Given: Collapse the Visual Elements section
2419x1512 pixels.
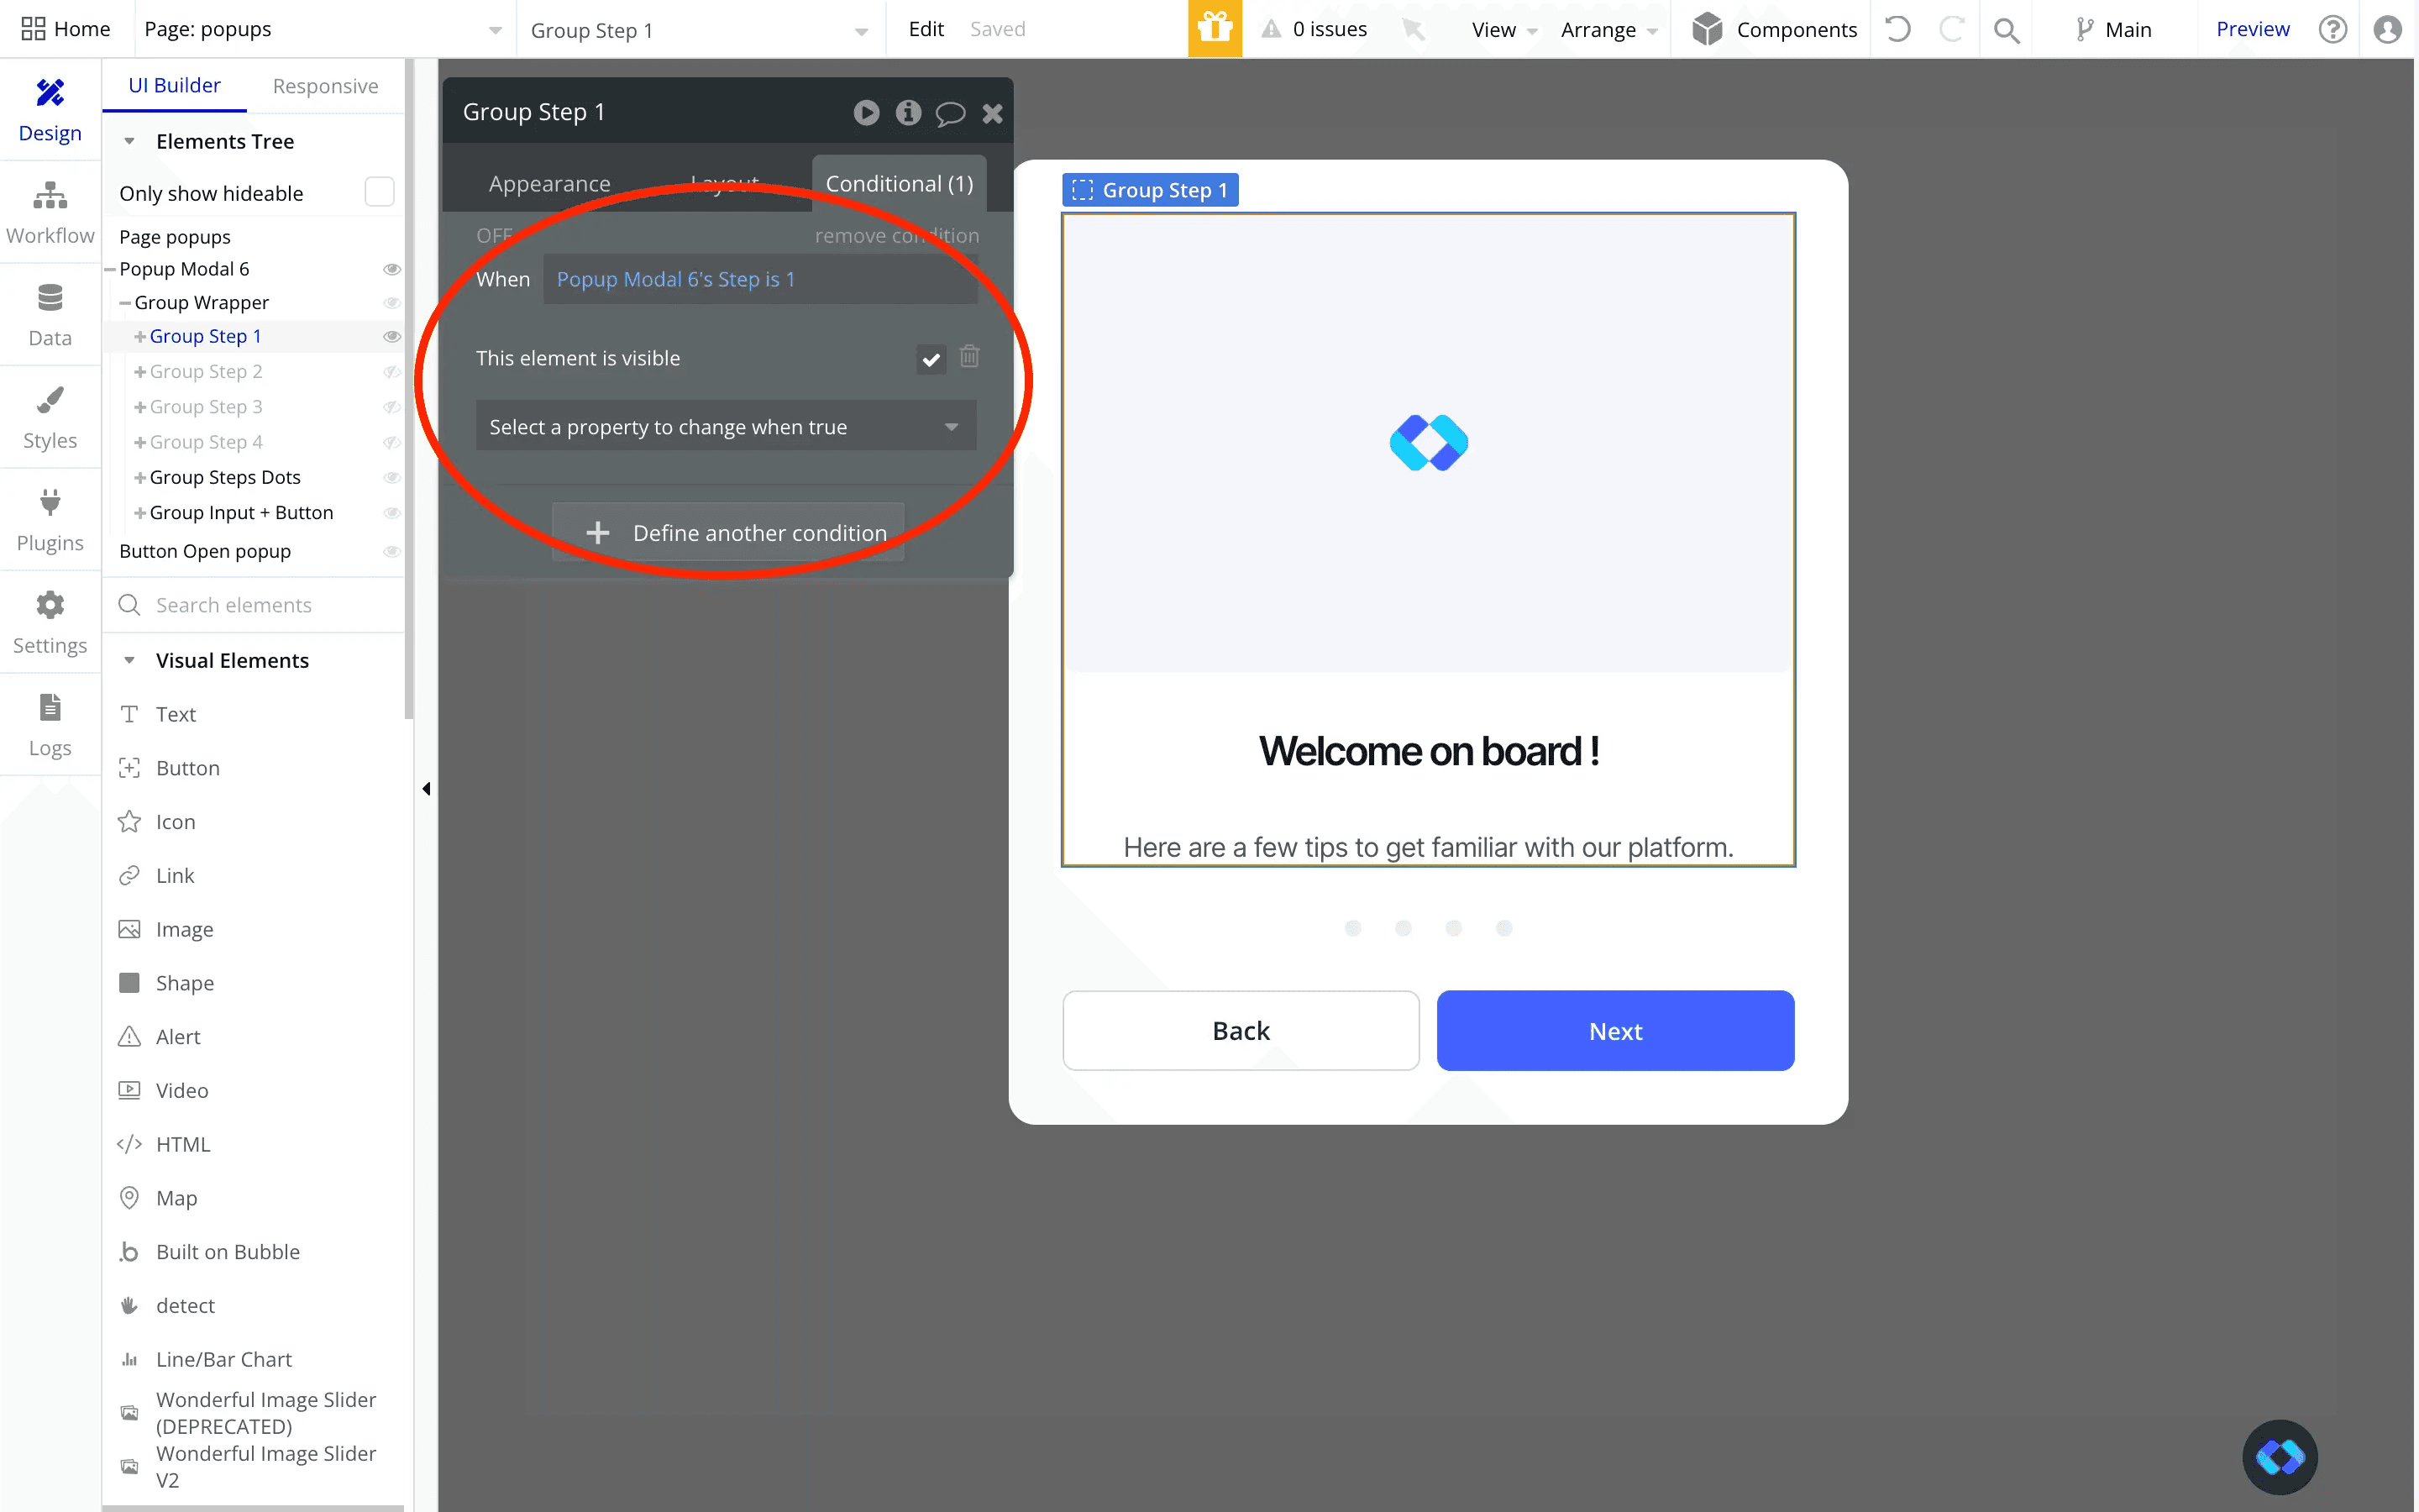Looking at the screenshot, I should (131, 660).
